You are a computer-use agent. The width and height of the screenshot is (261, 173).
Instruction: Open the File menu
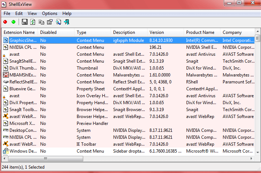(7, 13)
